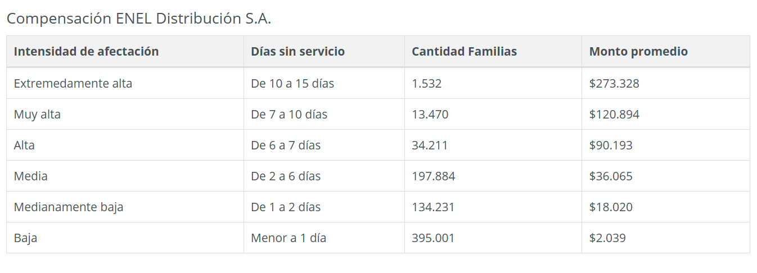Click the 'Intensidad de afectación' column header
Screen dimensions: 757x273
(x=86, y=52)
